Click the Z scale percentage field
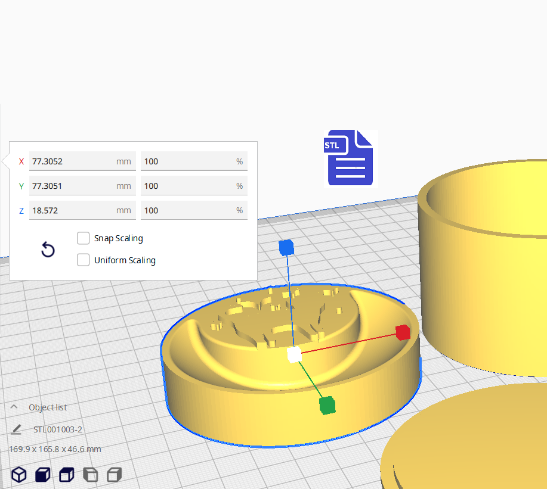Viewport: 547px width, 489px height. pos(188,210)
